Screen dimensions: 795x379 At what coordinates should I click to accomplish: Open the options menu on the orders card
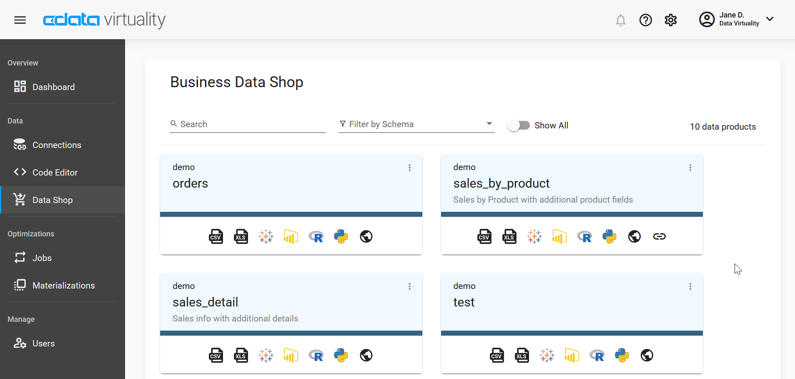tap(409, 167)
